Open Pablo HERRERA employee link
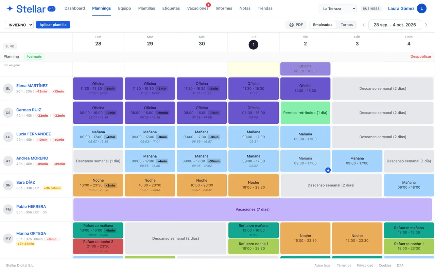Viewport: 435px width, 272px height. pos(31,206)
